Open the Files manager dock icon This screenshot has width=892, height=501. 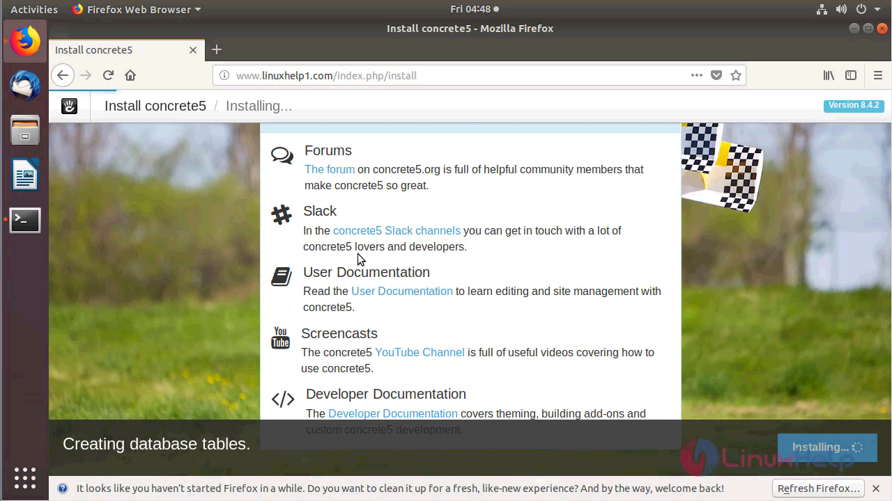click(25, 130)
